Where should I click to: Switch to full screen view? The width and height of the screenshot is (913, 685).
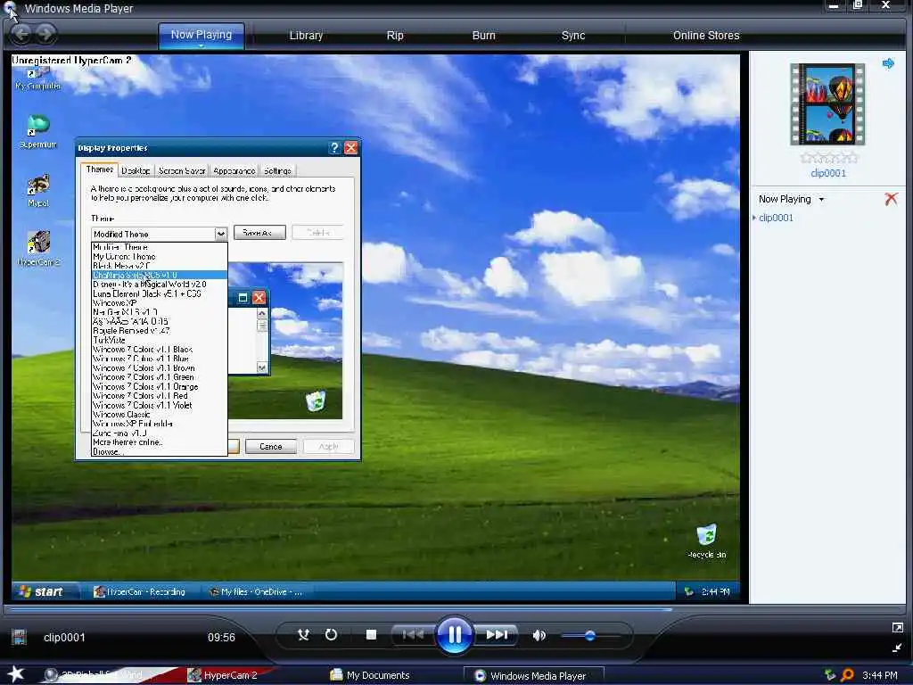coord(897,627)
